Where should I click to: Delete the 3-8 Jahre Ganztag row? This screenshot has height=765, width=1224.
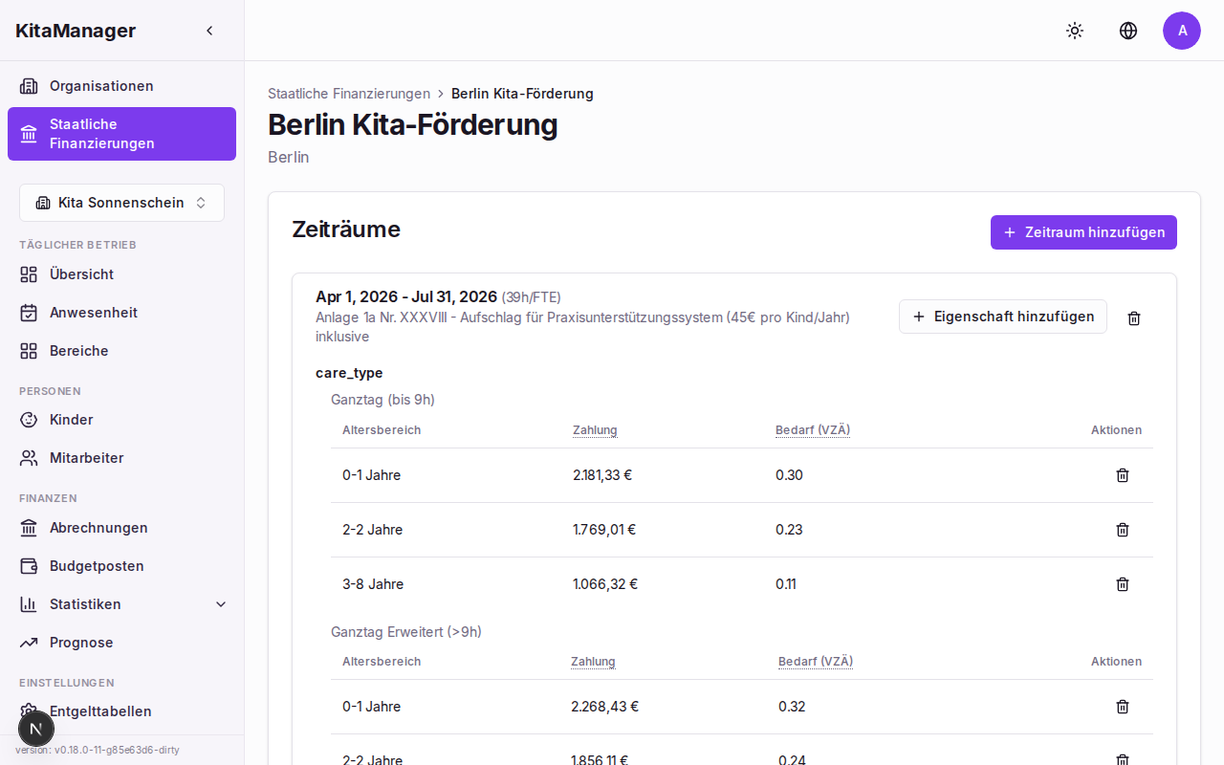(1123, 584)
